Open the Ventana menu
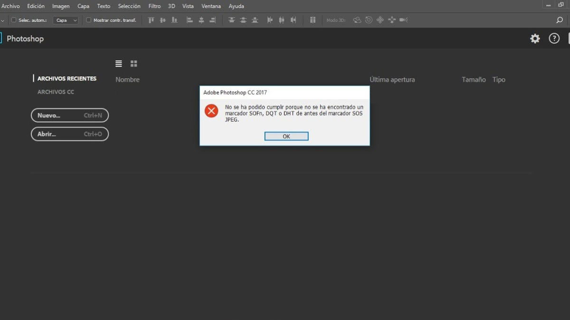 (211, 6)
